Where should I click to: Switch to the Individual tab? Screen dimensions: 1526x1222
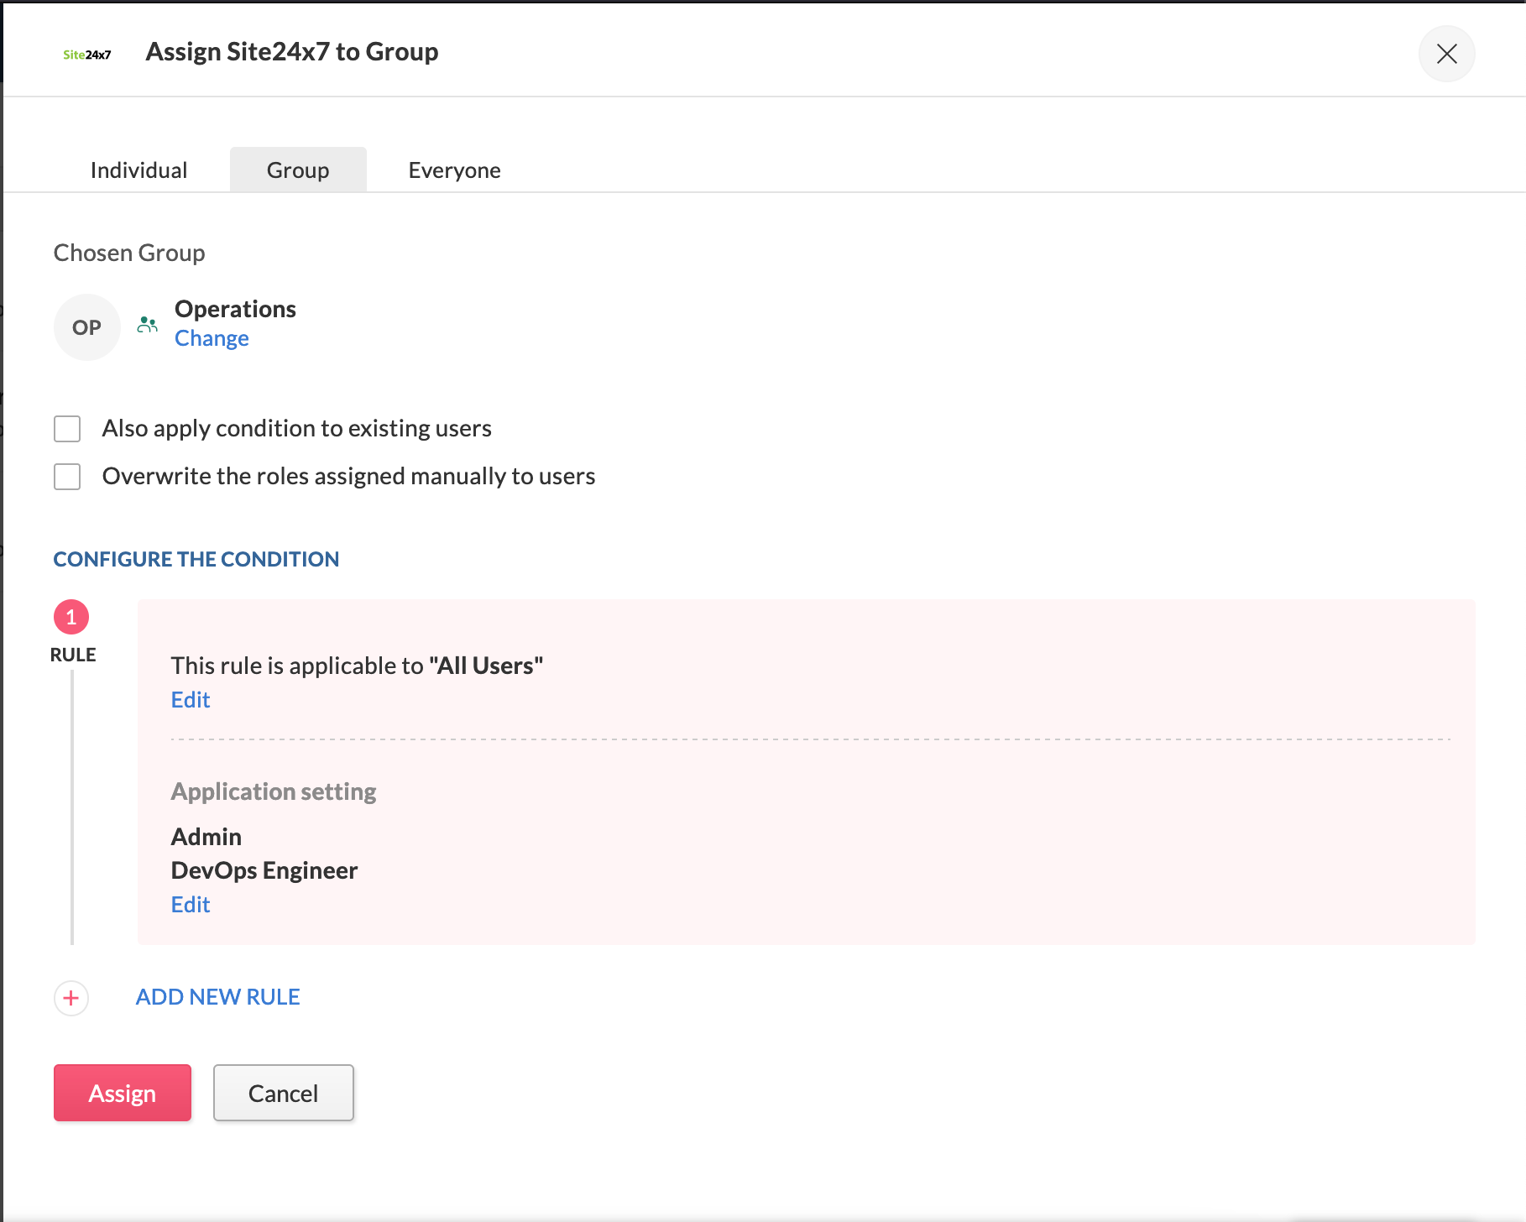[138, 170]
